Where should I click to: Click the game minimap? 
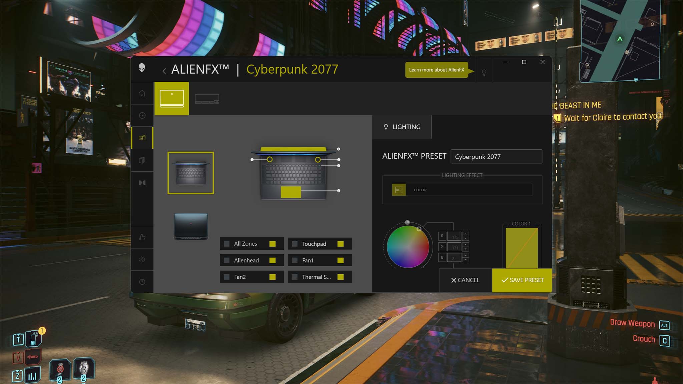(x=620, y=40)
